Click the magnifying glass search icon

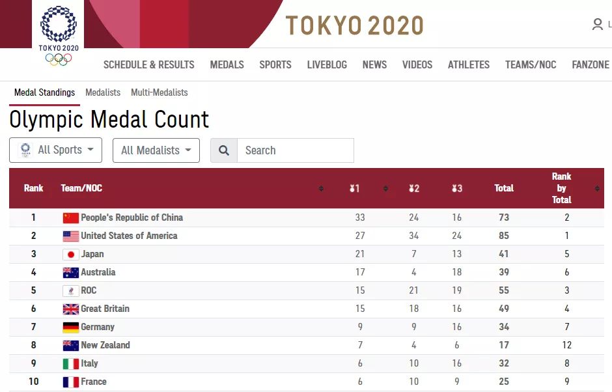tap(224, 150)
